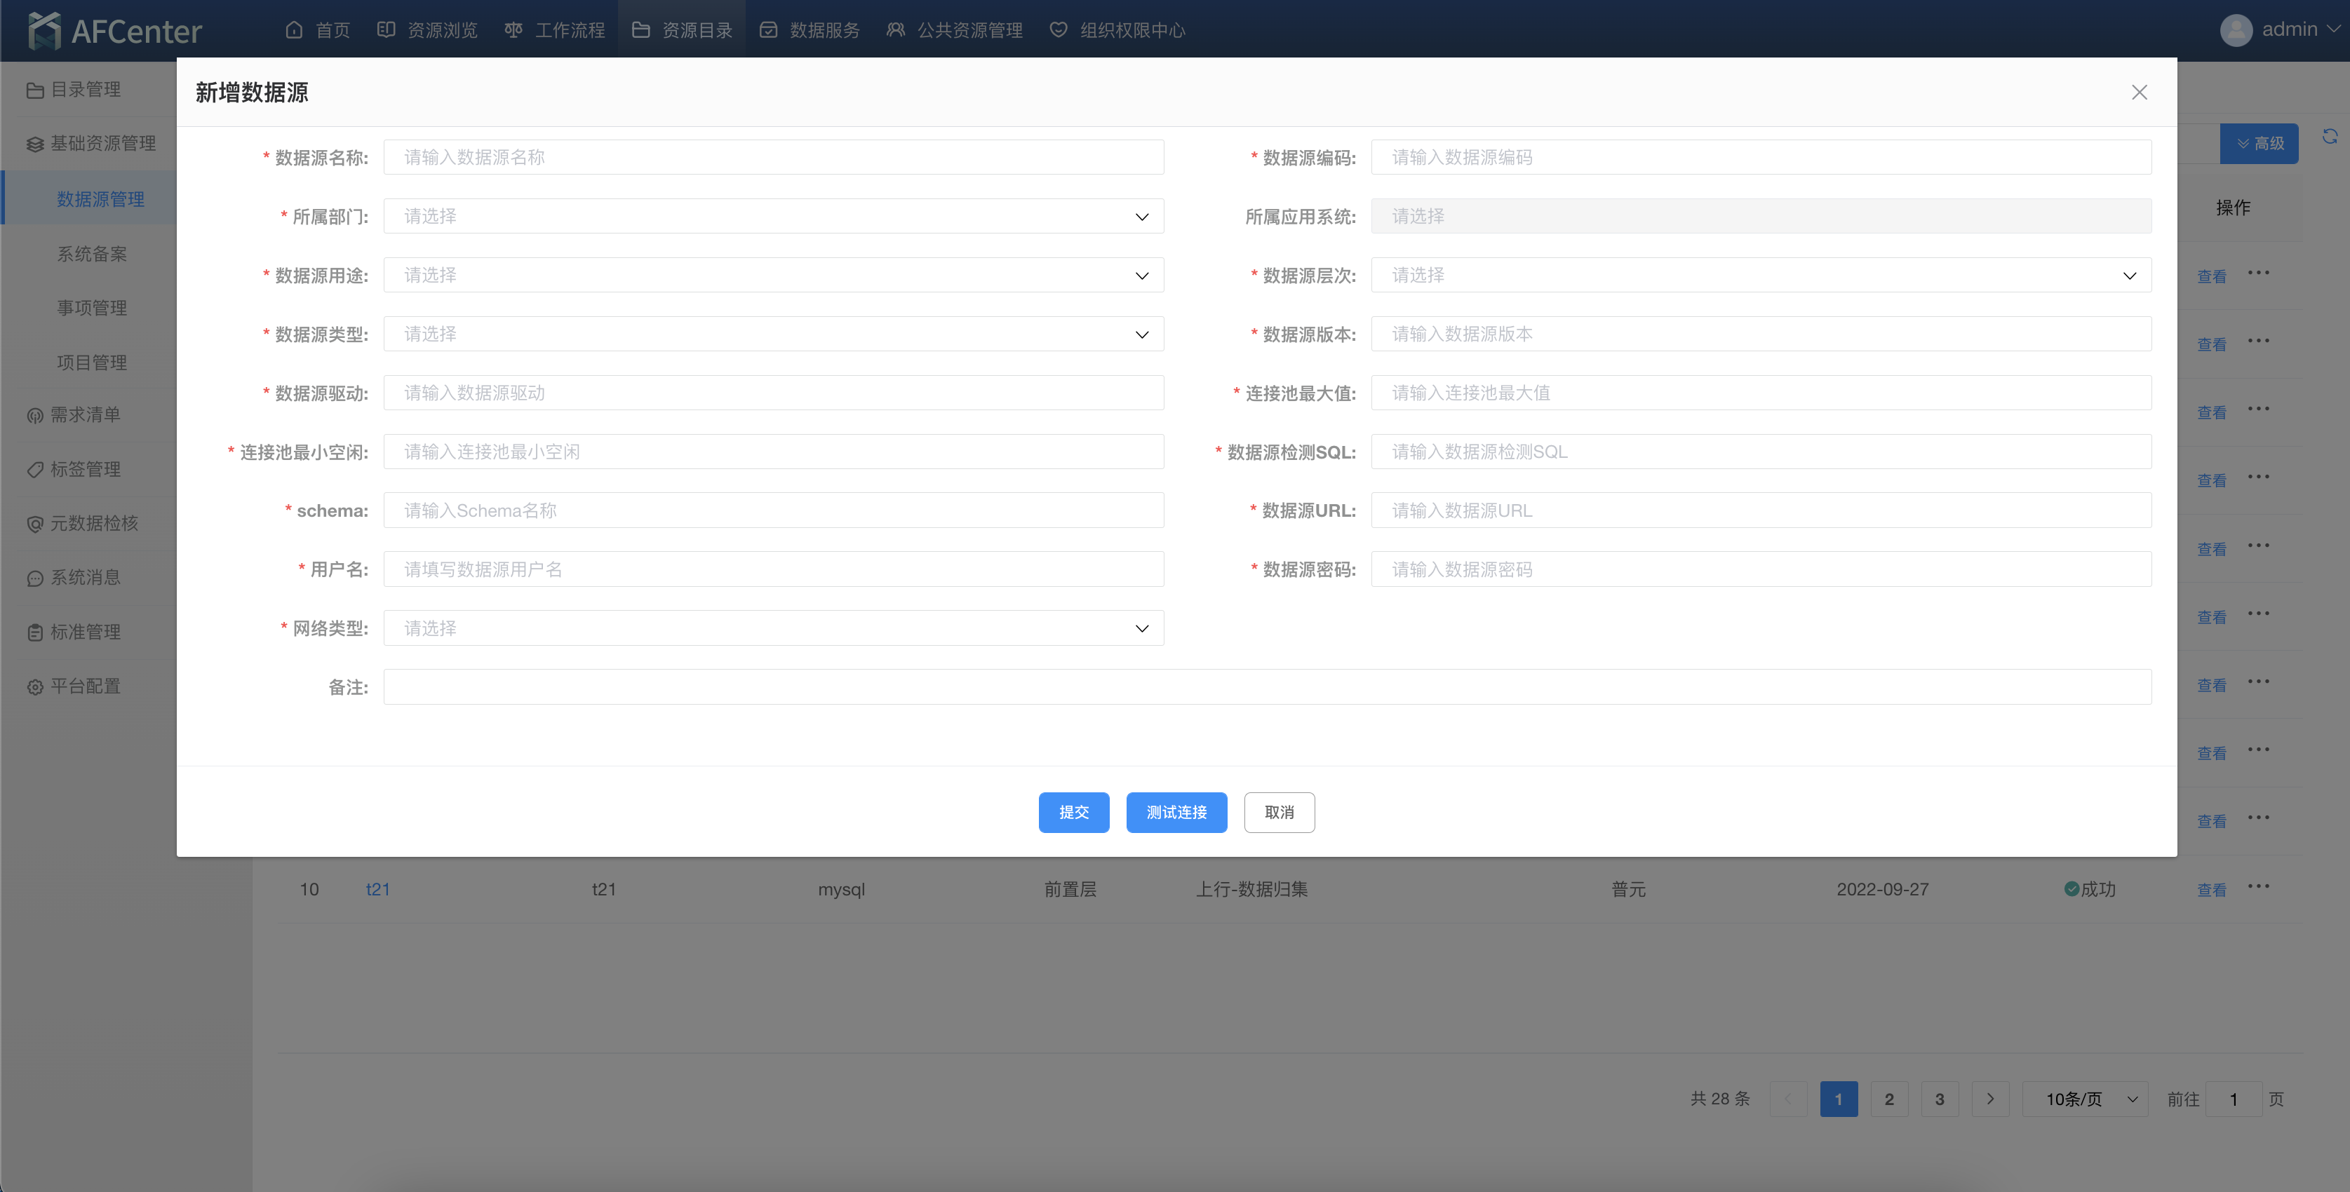Click the admin avatar icon
Image resolution: width=2350 pixels, height=1192 pixels.
[x=2236, y=30]
